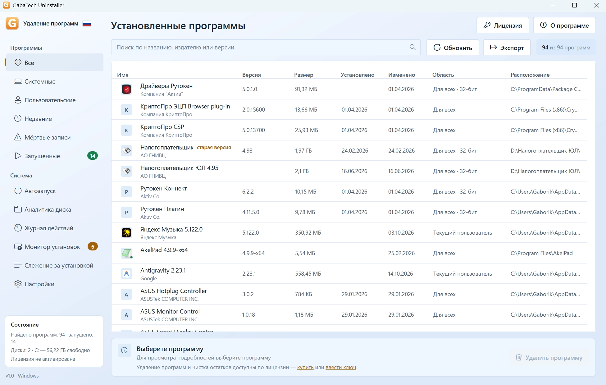Select the КриптоПро CSP program name
This screenshot has width=606, height=385.
point(162,127)
